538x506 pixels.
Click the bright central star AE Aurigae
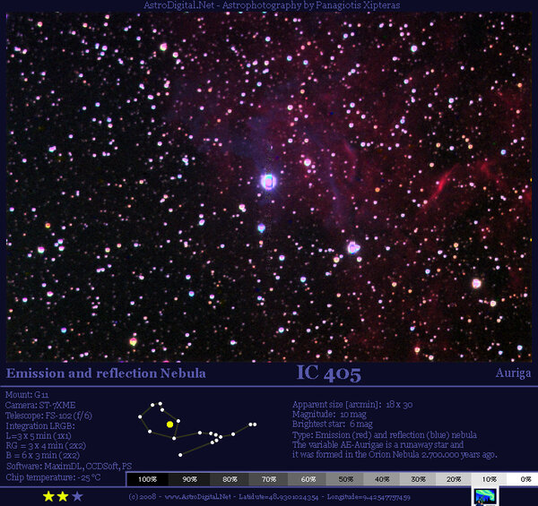[267, 181]
